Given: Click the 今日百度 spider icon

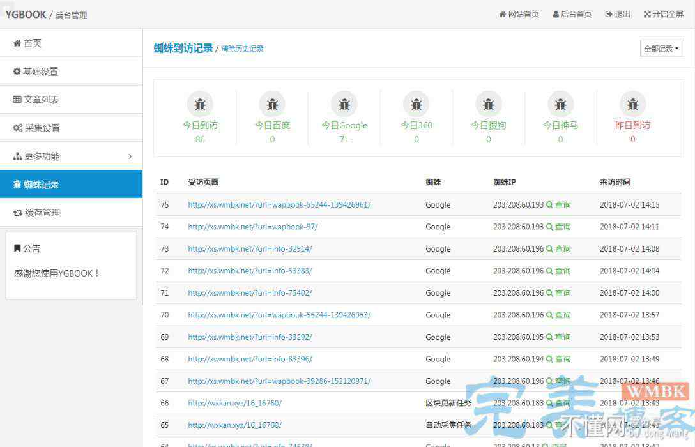Looking at the screenshot, I should (272, 104).
